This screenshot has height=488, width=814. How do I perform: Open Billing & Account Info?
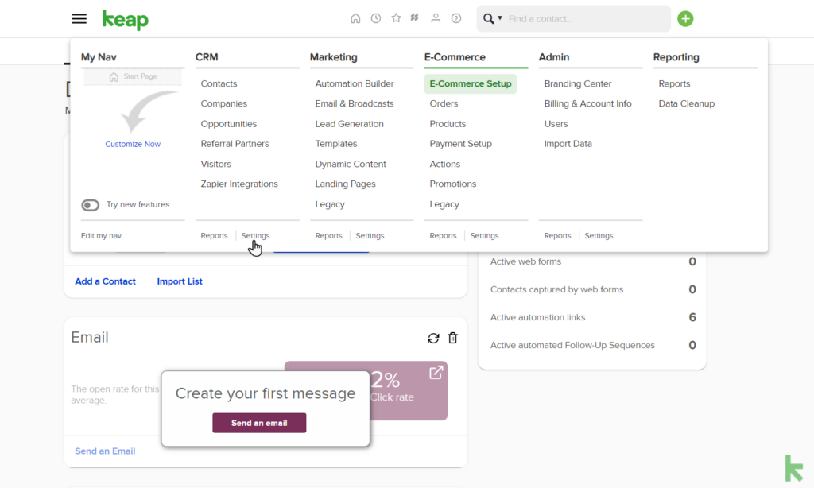tap(587, 103)
